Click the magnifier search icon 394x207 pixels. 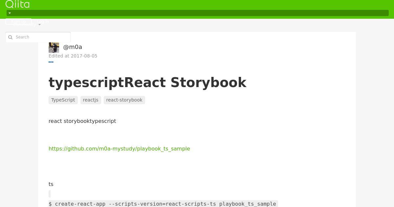pyautogui.click(x=10, y=37)
